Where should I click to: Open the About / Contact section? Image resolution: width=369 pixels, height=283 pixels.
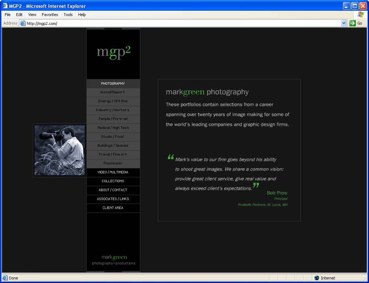113,190
